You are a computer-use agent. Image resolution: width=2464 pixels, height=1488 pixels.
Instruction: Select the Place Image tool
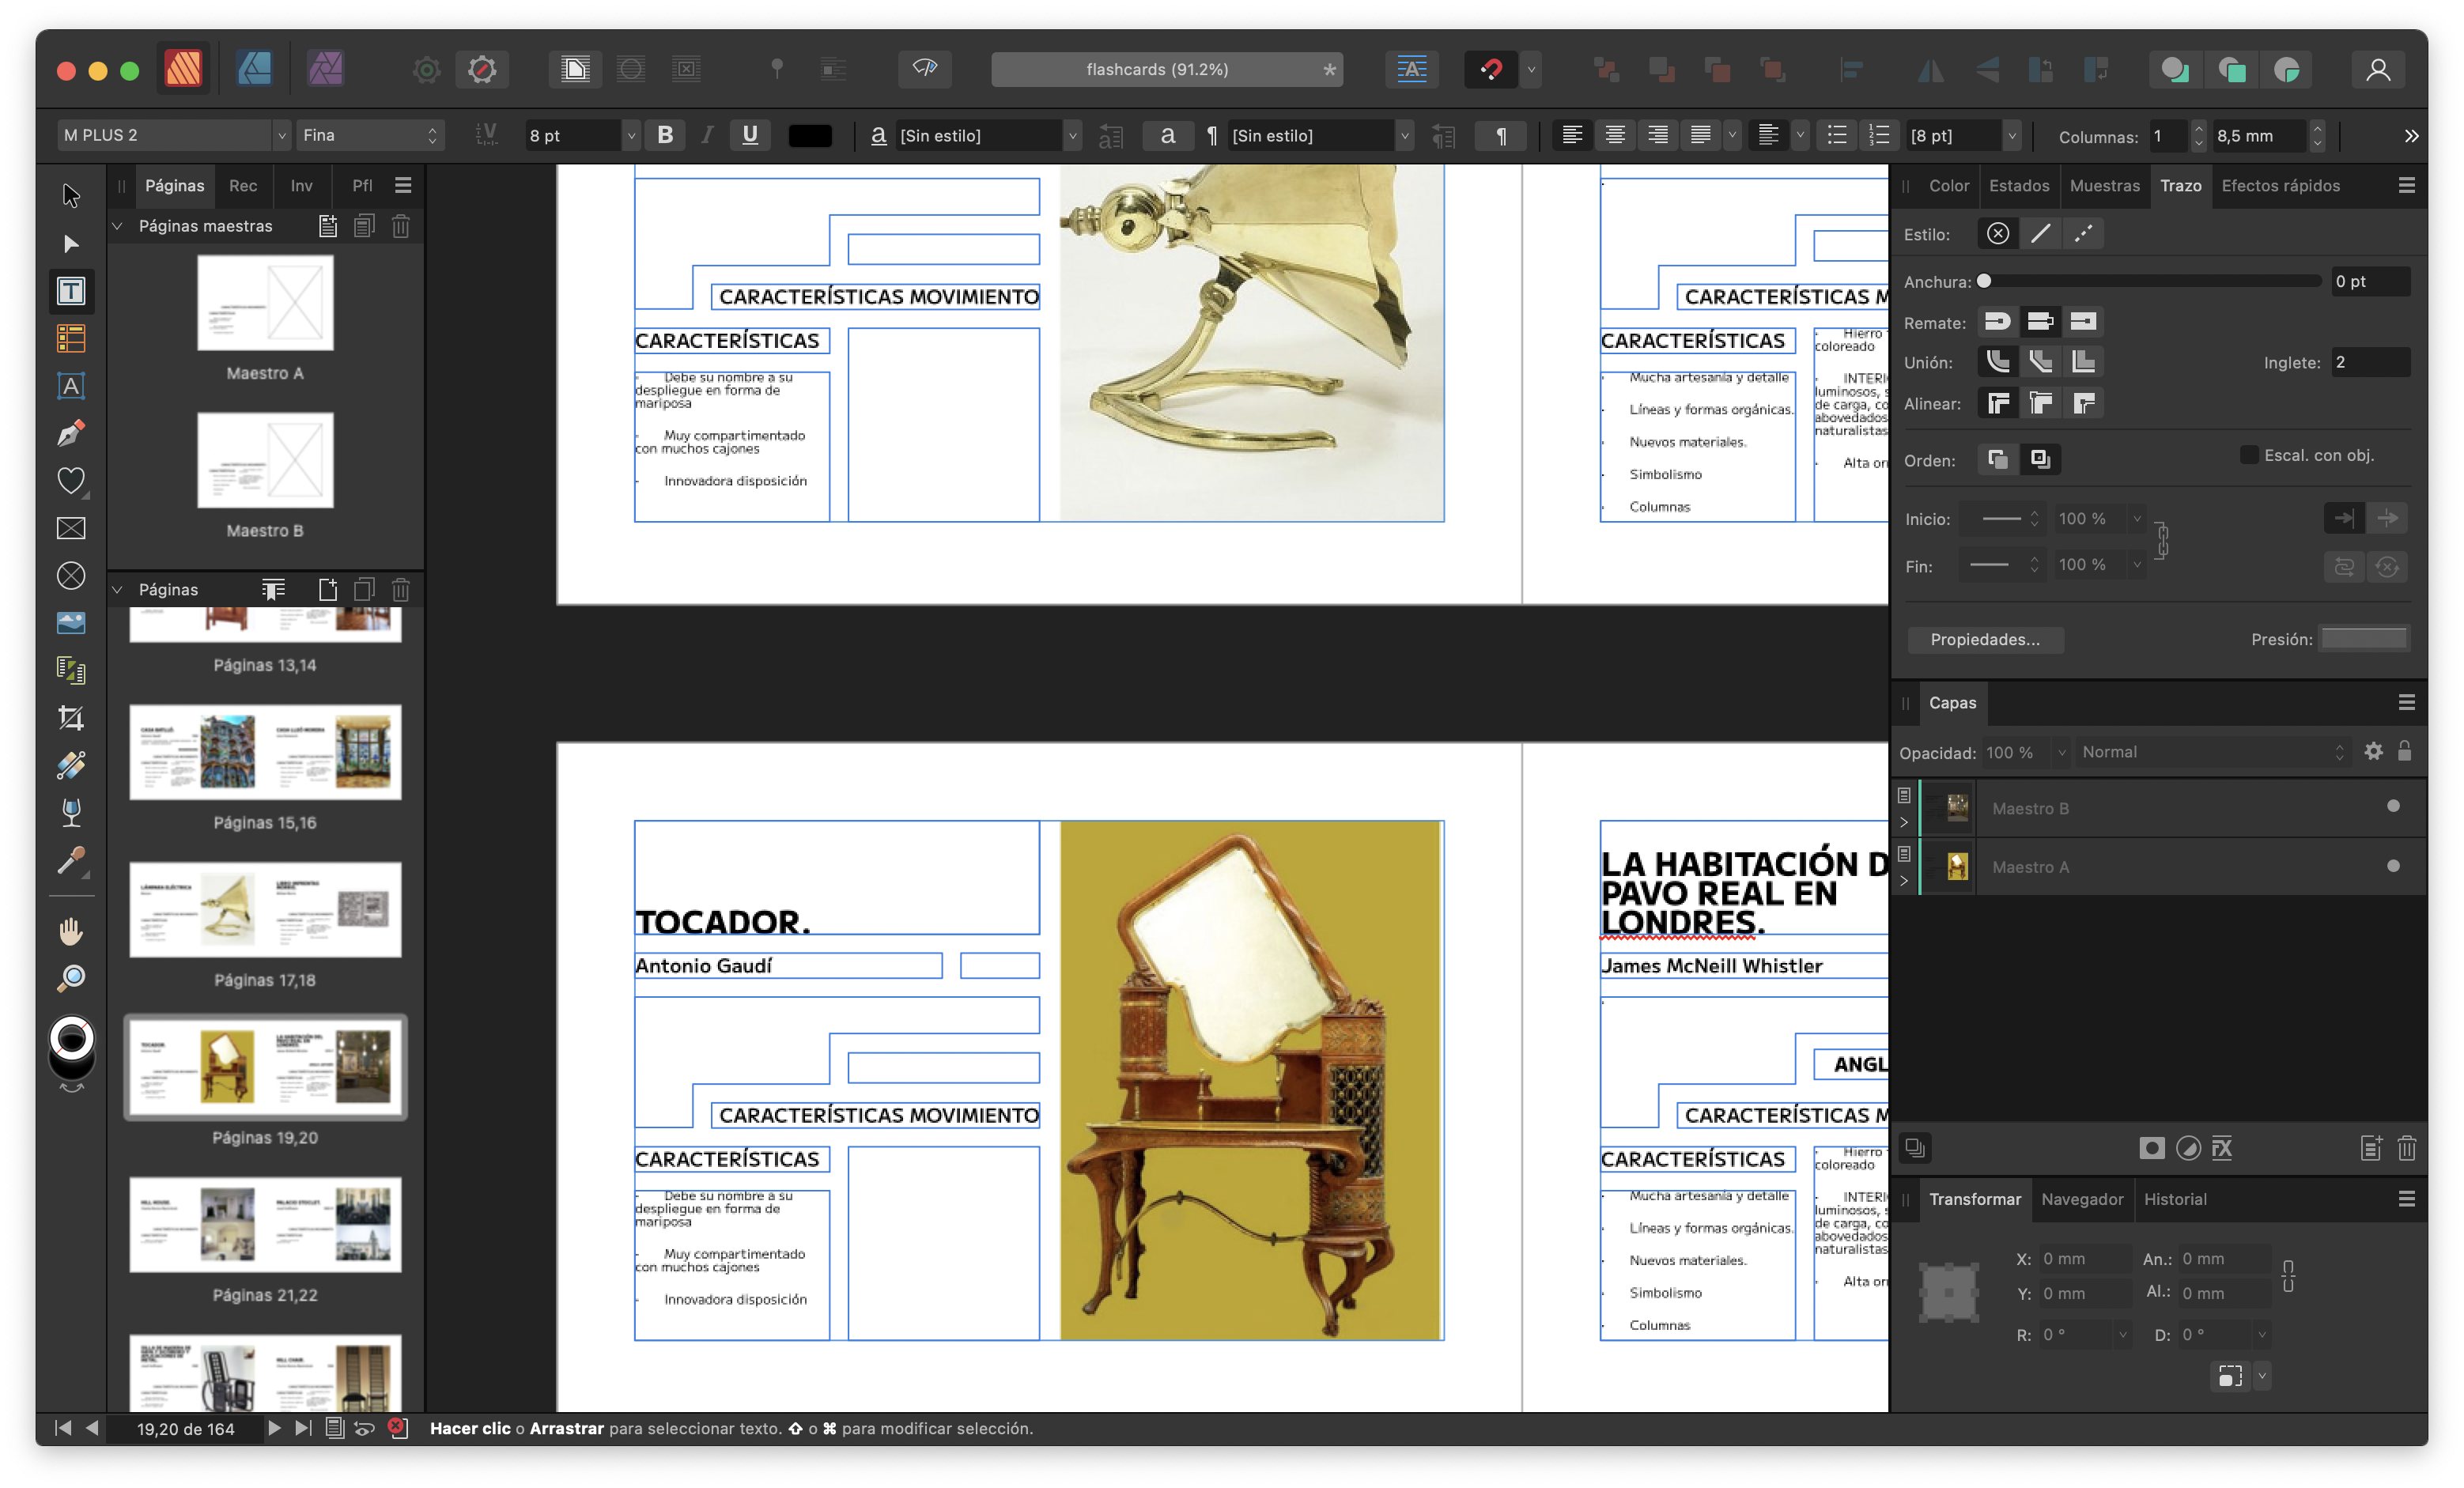[70, 623]
